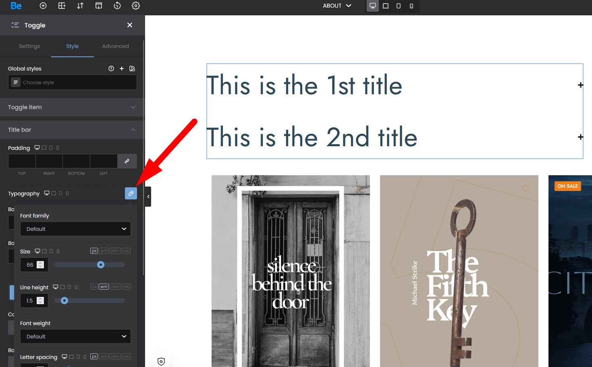Switch to mobile preview device
592x367 pixels.
411,6
